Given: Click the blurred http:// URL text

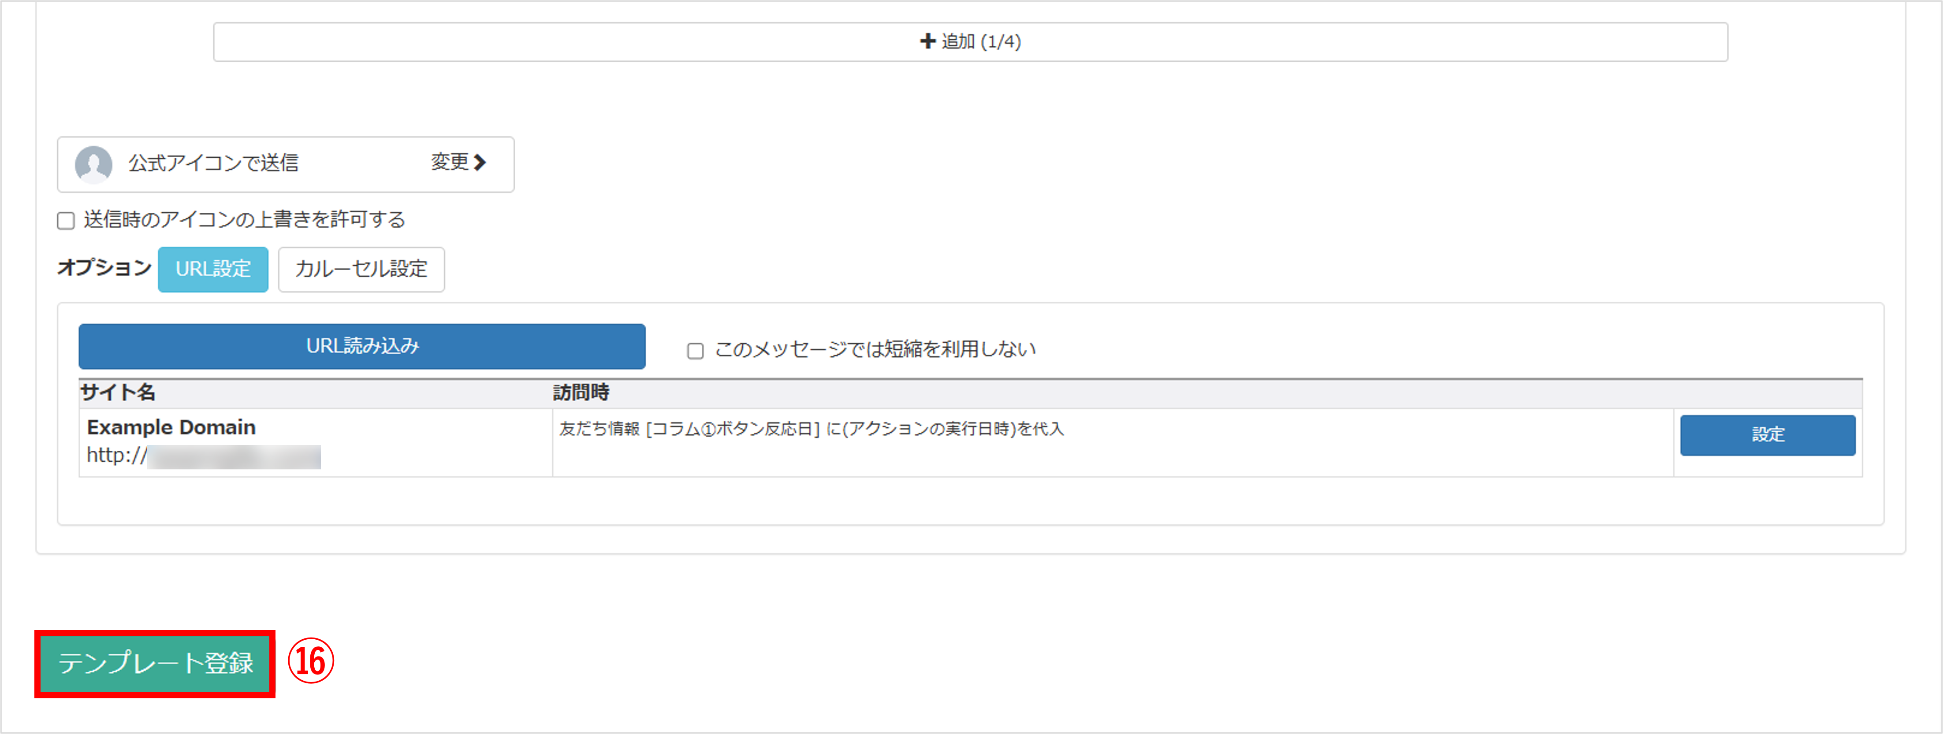Looking at the screenshot, I should [x=204, y=456].
